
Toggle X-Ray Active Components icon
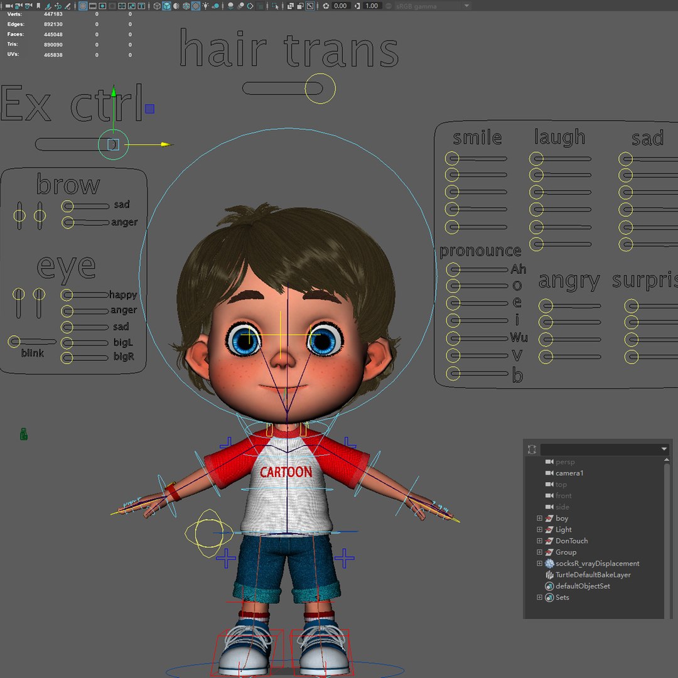click(x=300, y=6)
